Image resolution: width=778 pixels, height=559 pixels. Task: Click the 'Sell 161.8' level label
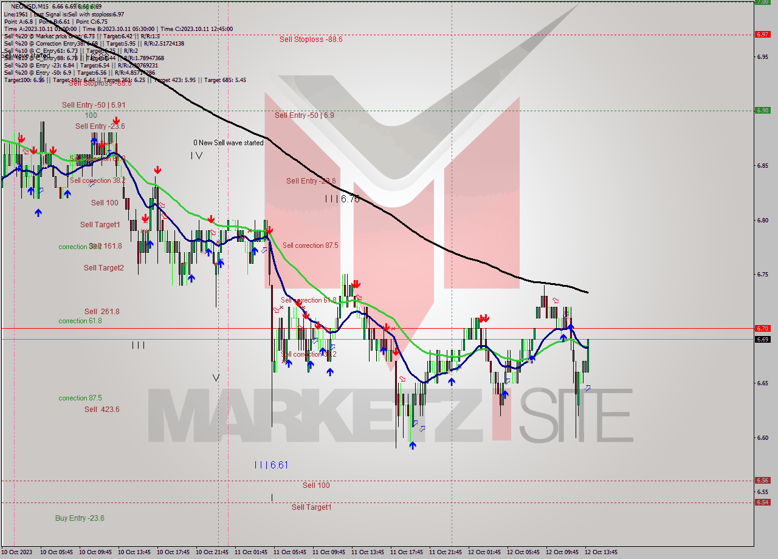point(106,246)
